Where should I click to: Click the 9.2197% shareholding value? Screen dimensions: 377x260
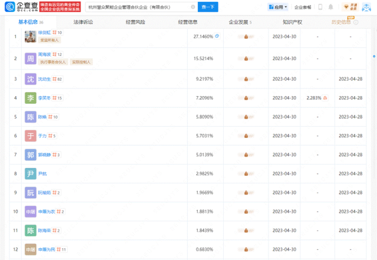pos(204,79)
